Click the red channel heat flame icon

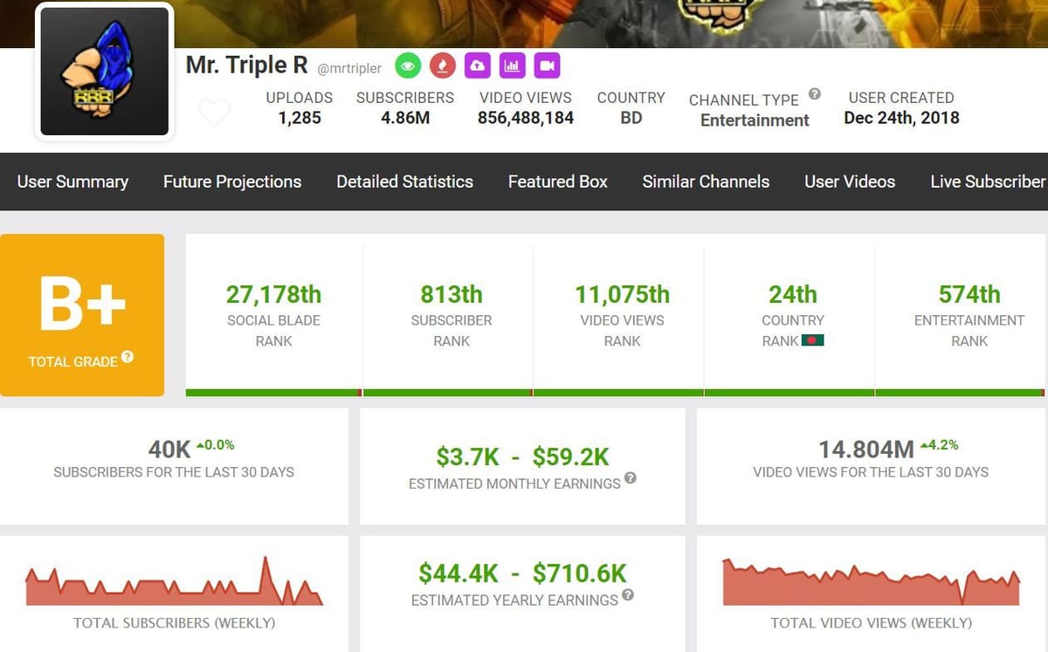442,65
